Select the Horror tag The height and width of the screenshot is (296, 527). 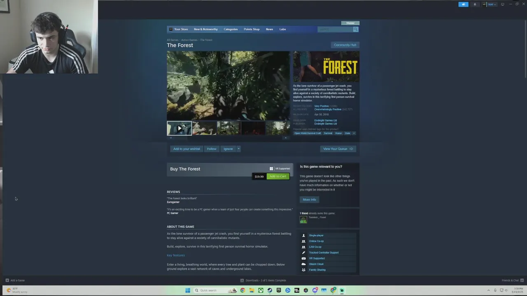[x=338, y=133]
